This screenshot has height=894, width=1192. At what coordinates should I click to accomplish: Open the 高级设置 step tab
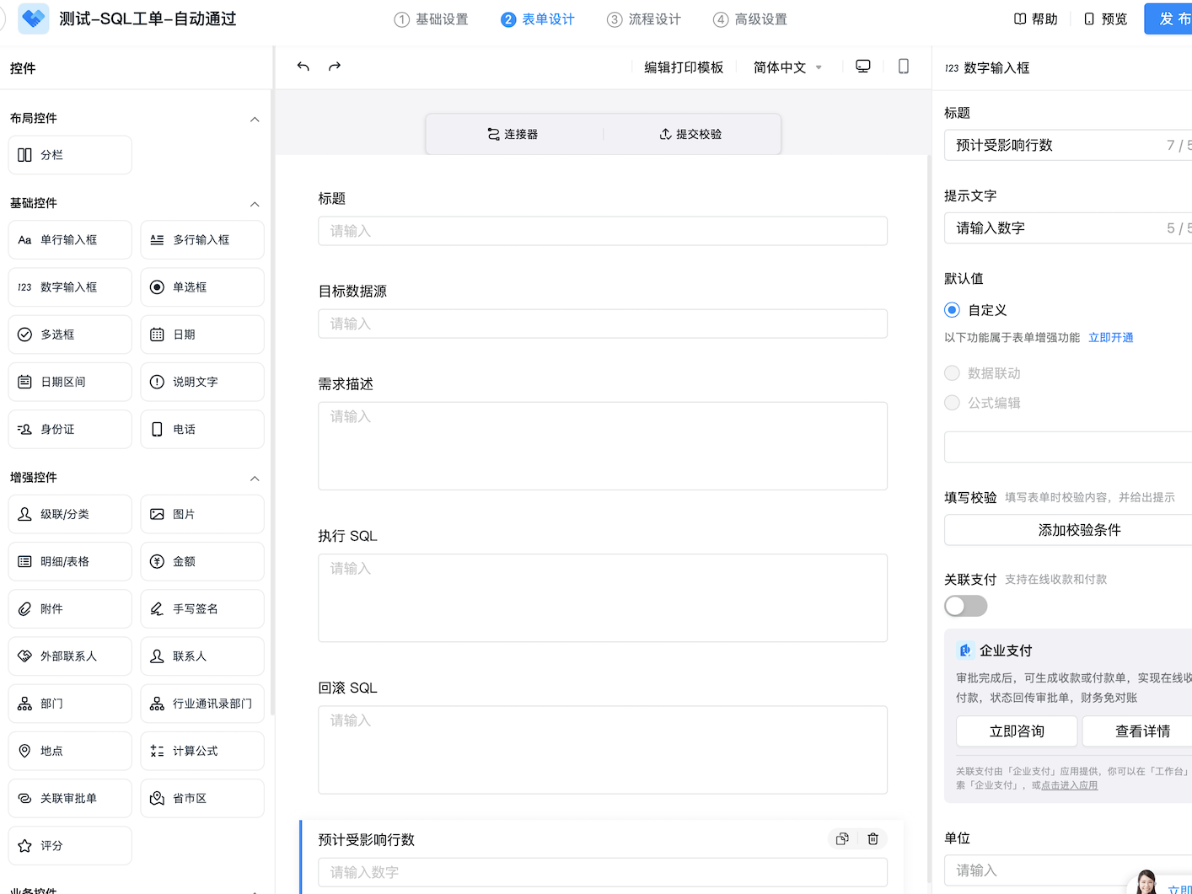[x=750, y=19]
